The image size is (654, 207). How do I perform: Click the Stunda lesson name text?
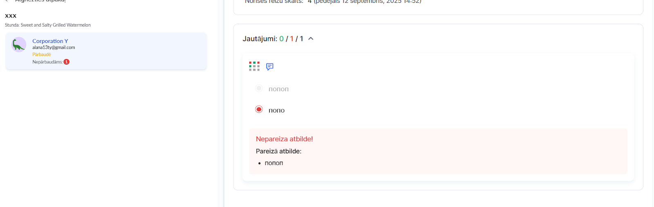pos(48,25)
